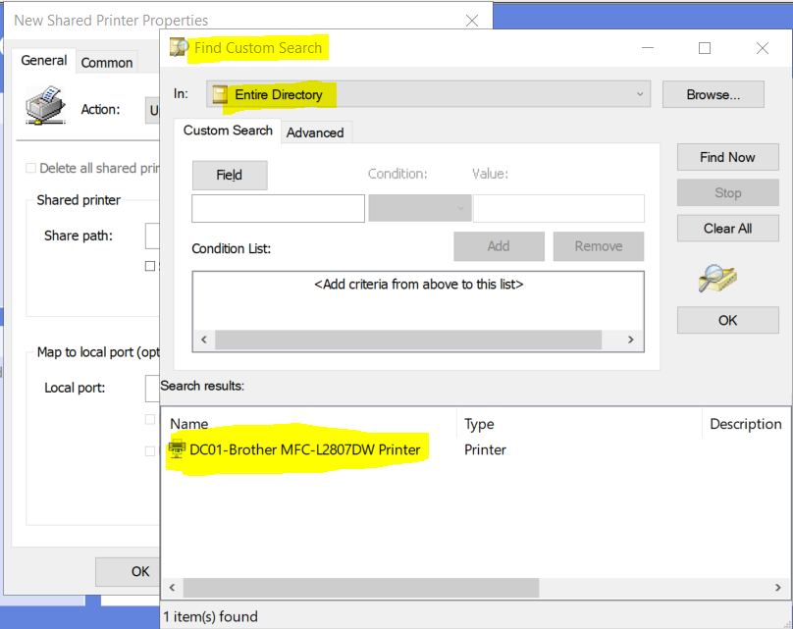Click search results scroll right arrow

coord(778,588)
